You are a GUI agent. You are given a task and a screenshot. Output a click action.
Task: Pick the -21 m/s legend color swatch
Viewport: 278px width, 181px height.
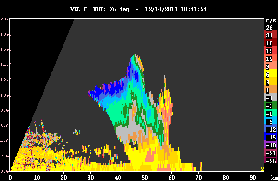[271, 152]
